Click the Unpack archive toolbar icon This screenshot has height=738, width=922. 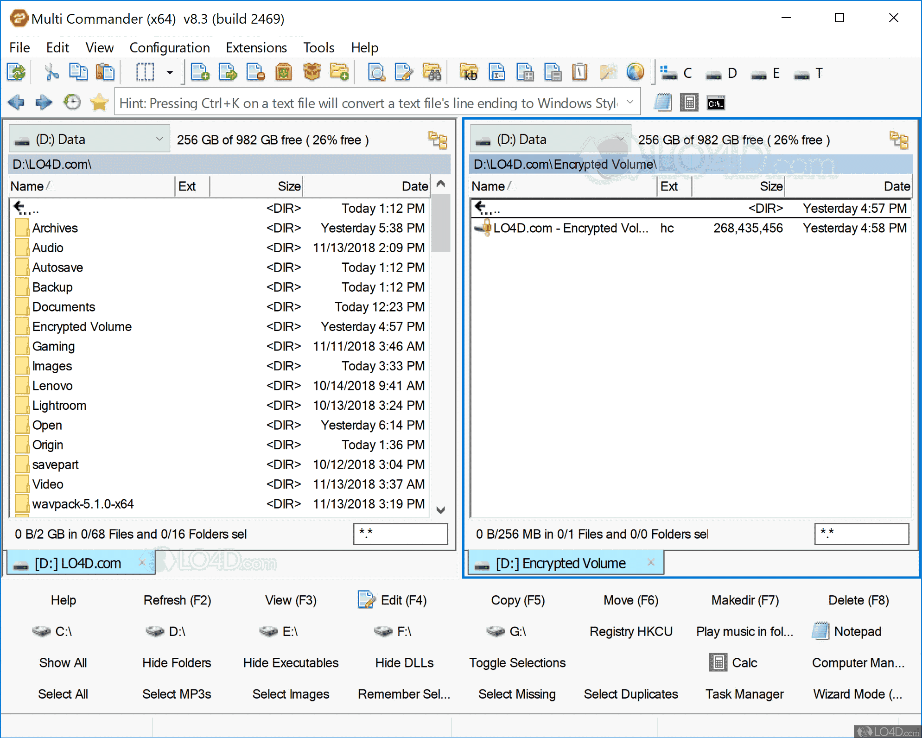[312, 72]
